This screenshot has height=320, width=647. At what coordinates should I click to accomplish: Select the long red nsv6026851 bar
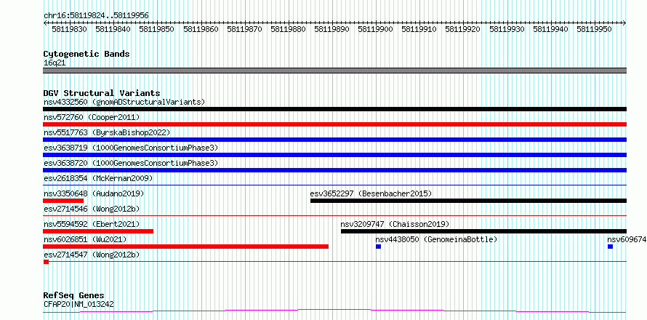tap(185, 247)
